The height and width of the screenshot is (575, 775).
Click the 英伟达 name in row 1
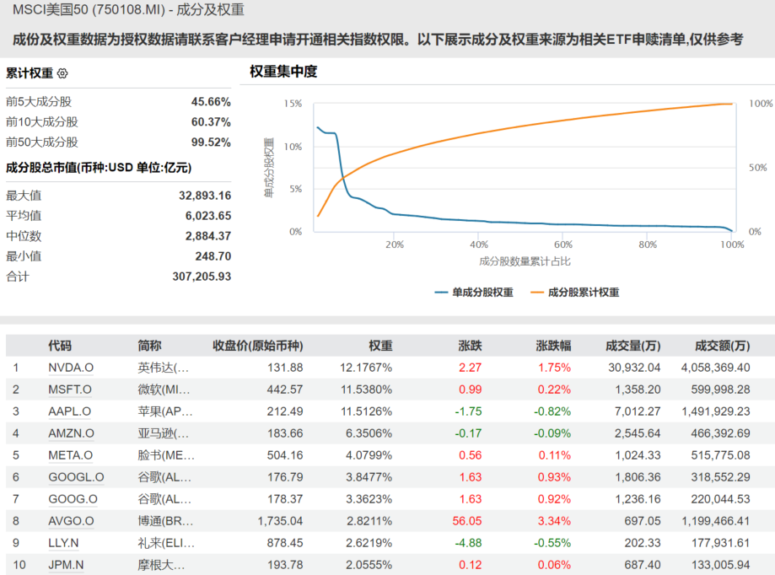click(163, 368)
